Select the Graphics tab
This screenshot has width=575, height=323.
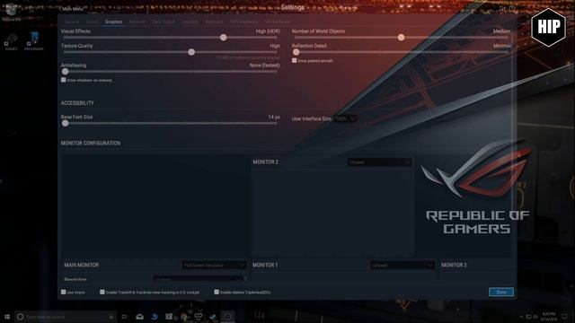[x=113, y=22]
